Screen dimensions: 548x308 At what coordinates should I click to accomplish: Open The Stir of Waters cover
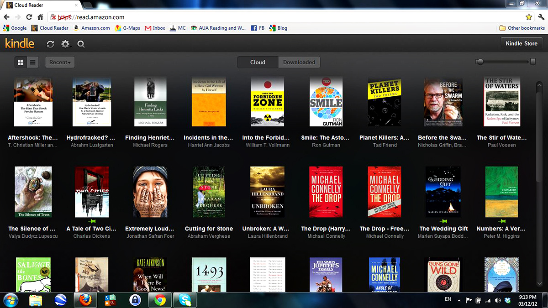(502, 102)
